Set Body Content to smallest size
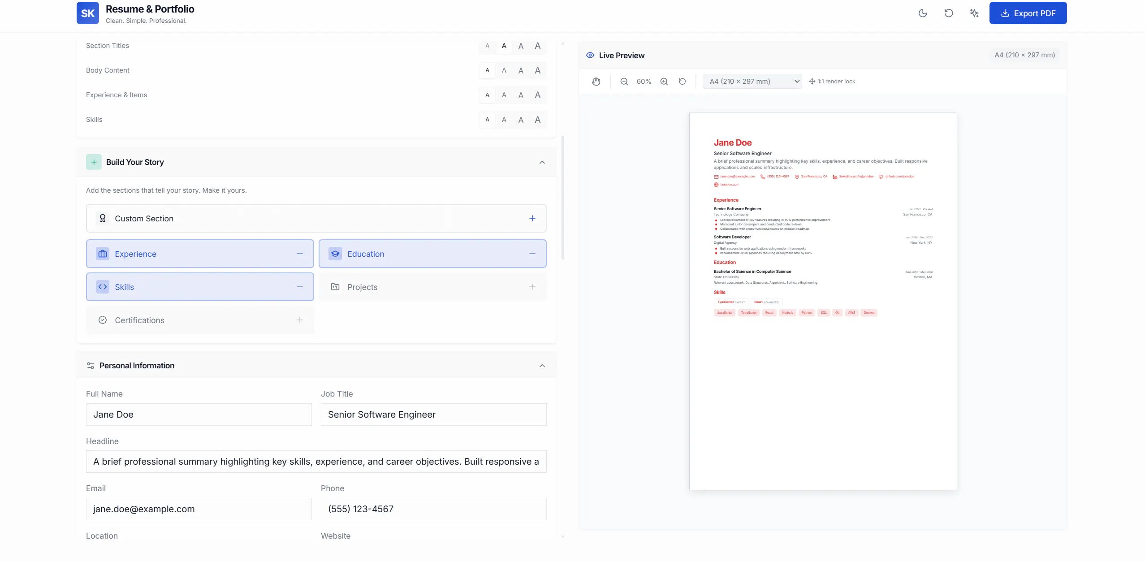The width and height of the screenshot is (1145, 561). point(487,70)
